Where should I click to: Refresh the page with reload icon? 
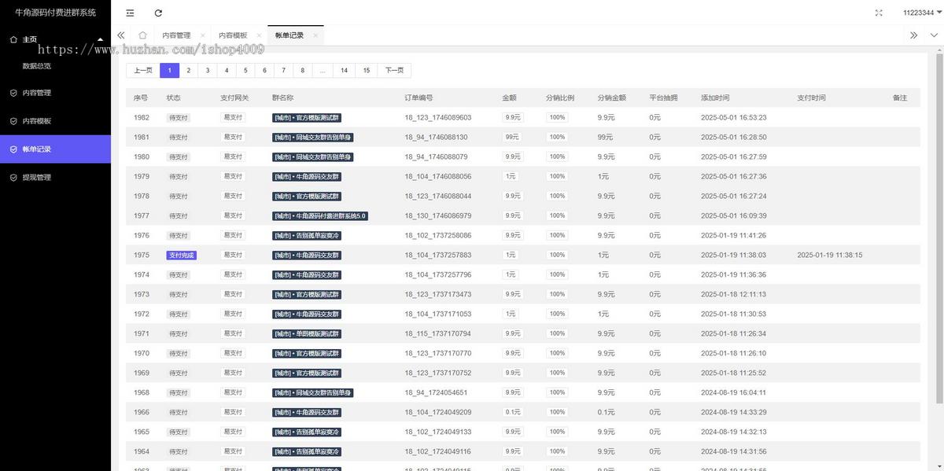point(158,13)
